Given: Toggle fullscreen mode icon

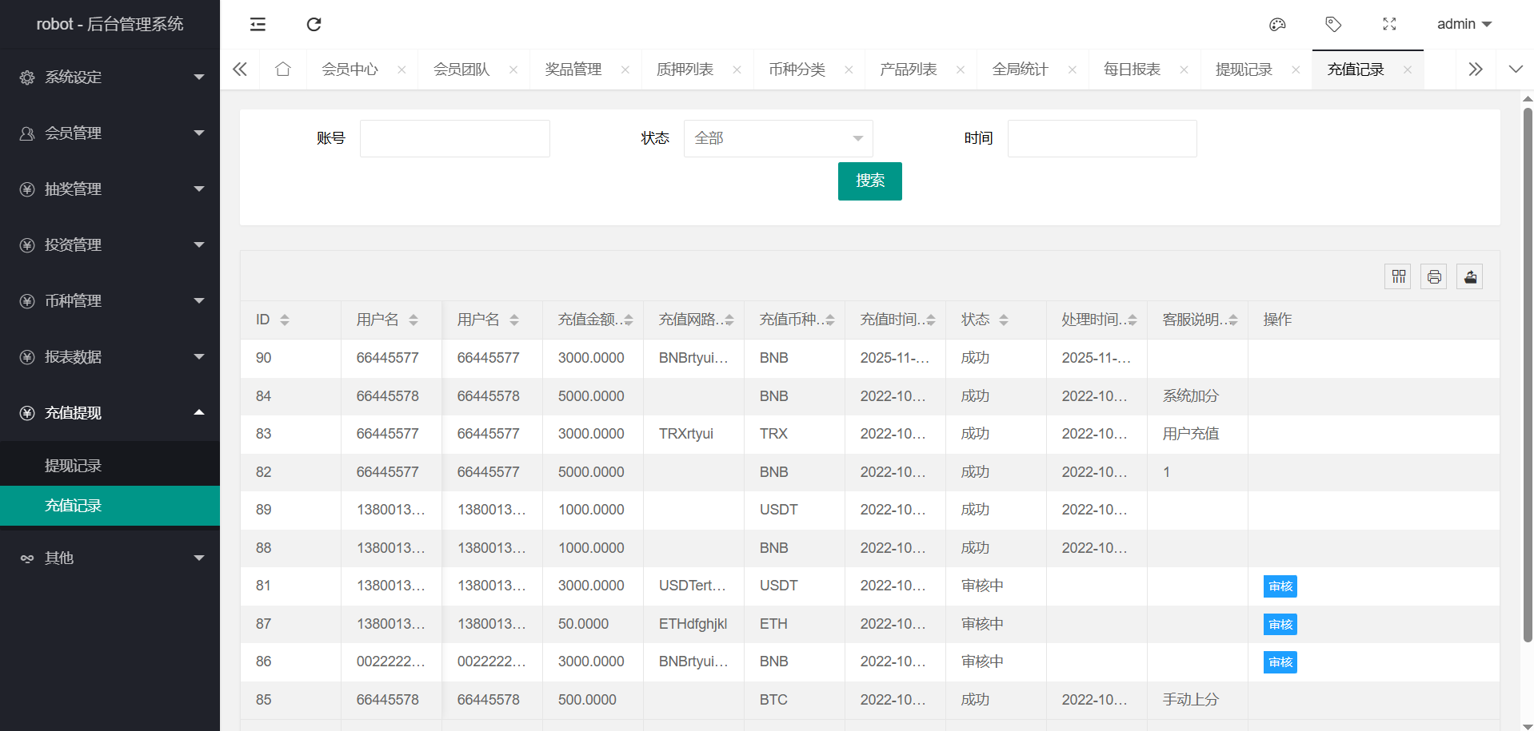Looking at the screenshot, I should click(x=1389, y=24).
